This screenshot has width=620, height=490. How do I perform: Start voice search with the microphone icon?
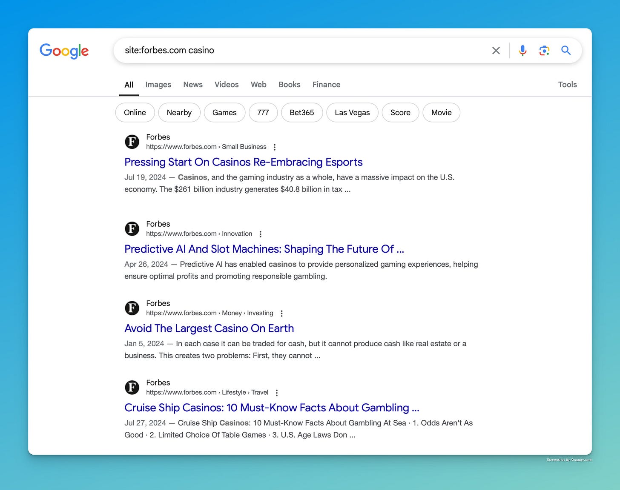(522, 51)
